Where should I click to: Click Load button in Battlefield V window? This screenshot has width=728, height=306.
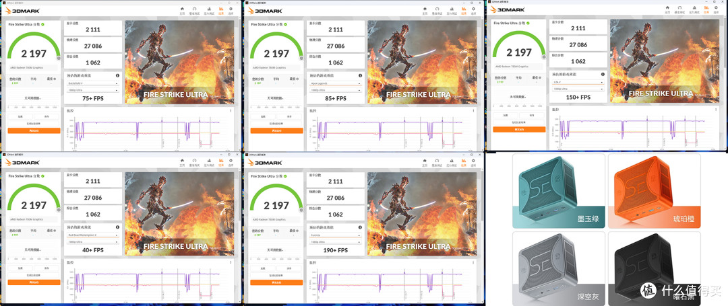point(21,116)
